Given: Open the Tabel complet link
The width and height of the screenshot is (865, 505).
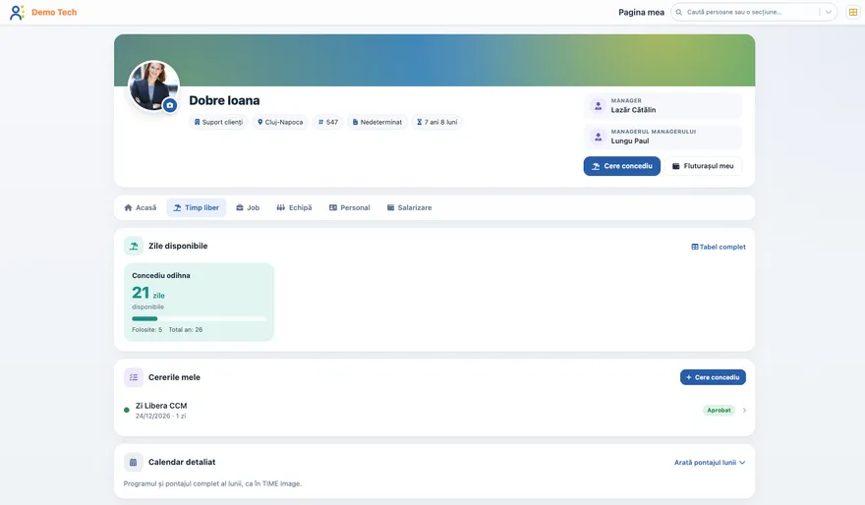Looking at the screenshot, I should pyautogui.click(x=719, y=247).
